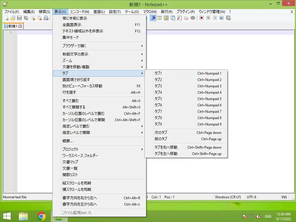Screen dimensions: 296x222
Task: Select タブ1 in the submenu
Action: 186,73
